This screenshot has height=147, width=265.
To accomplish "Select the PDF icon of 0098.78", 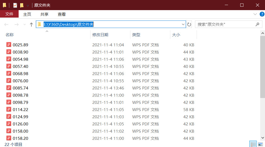I will 9,95.
